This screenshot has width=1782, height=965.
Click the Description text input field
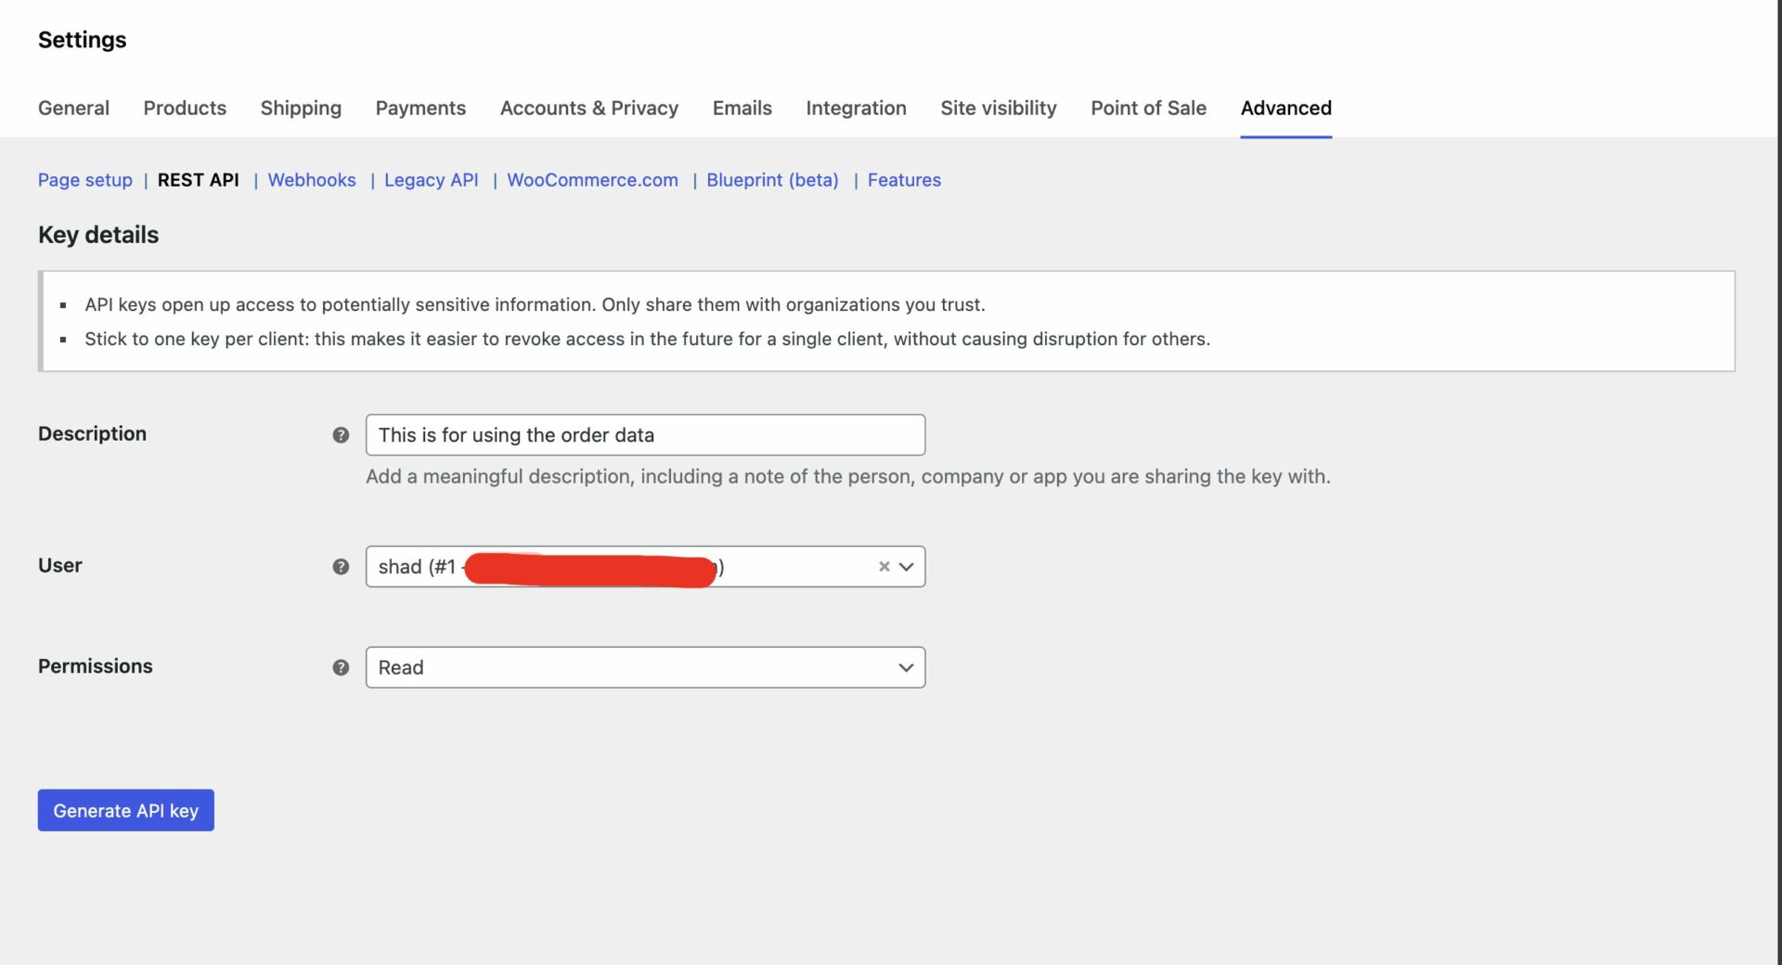645,434
